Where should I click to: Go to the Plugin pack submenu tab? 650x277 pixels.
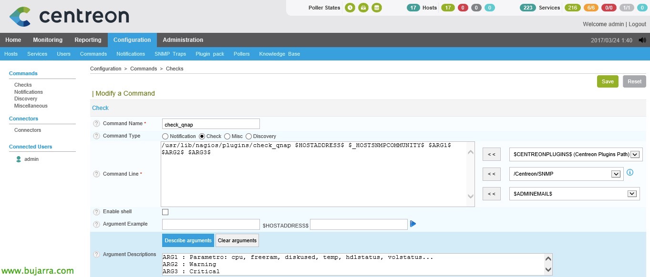[210, 54]
